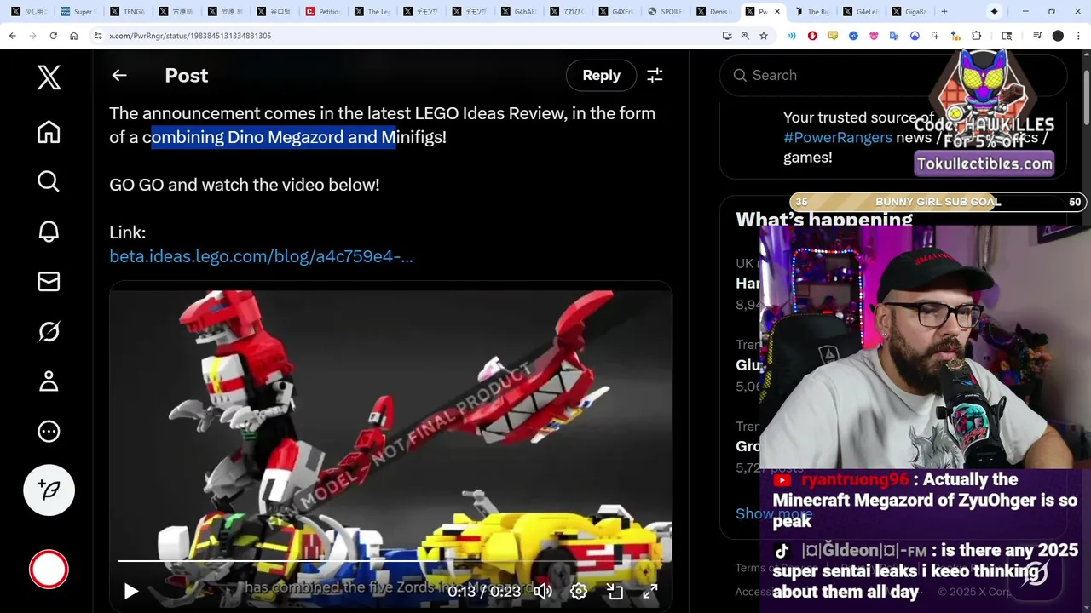Click the 0:13 / 0:23 time readout
This screenshot has height=613, width=1091.
coord(484,591)
